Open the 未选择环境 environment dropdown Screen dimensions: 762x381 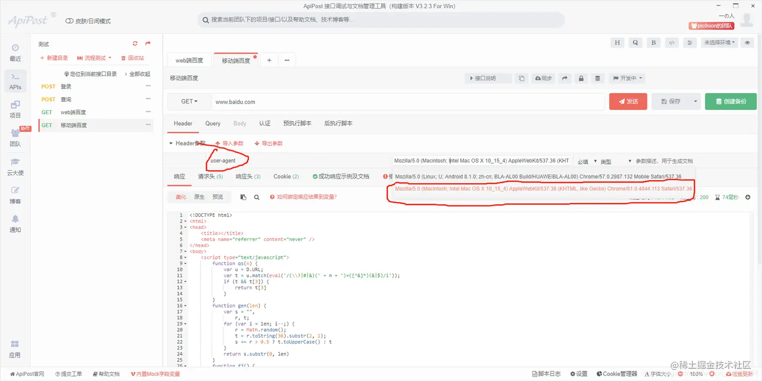pyautogui.click(x=720, y=43)
